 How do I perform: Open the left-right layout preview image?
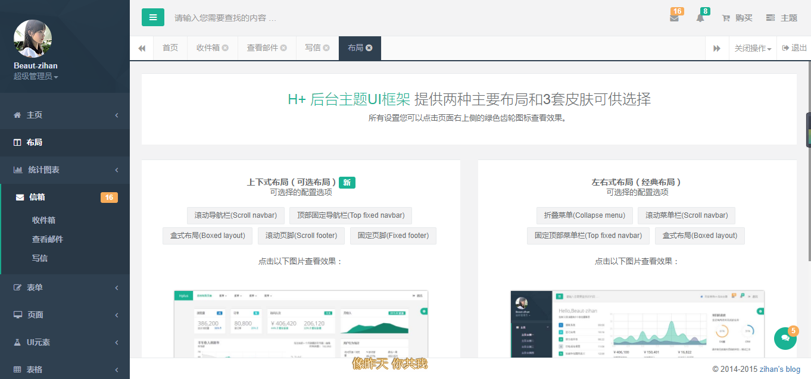tap(637, 324)
